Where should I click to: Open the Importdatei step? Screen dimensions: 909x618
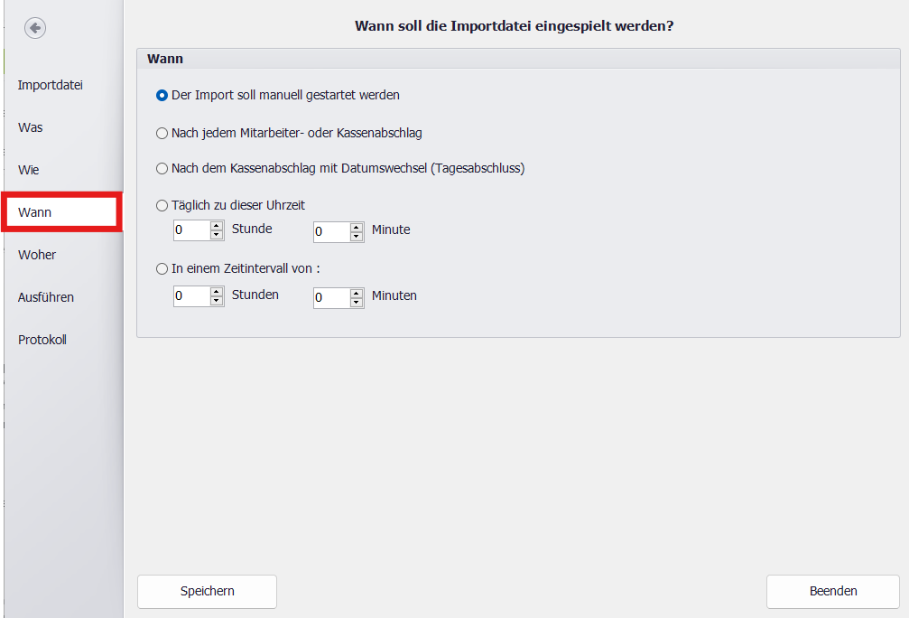pyautogui.click(x=51, y=85)
